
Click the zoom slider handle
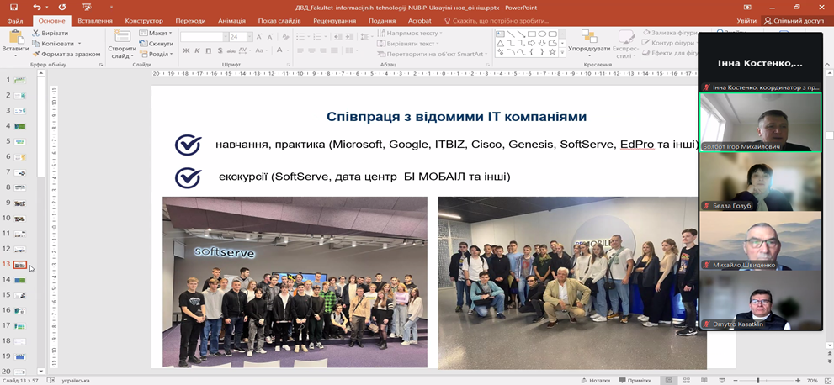[757, 380]
